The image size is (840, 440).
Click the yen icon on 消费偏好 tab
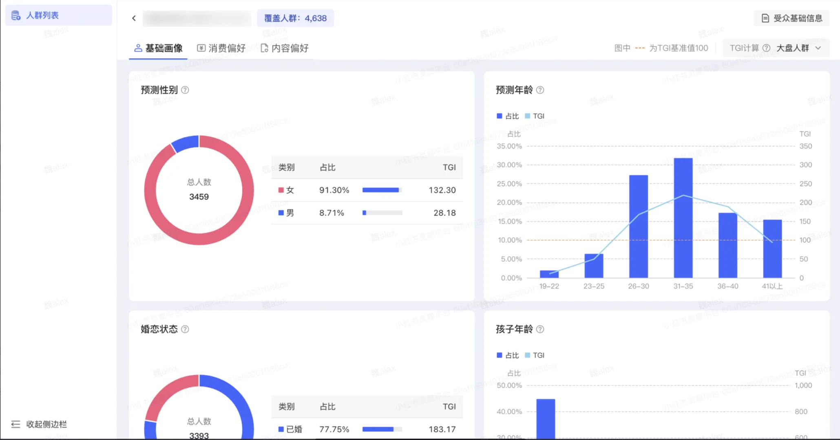tap(201, 48)
